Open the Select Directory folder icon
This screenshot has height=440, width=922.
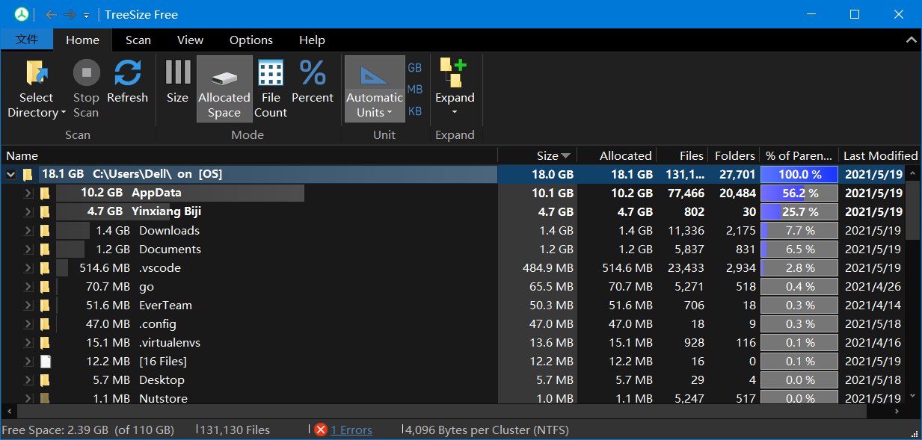[36, 73]
